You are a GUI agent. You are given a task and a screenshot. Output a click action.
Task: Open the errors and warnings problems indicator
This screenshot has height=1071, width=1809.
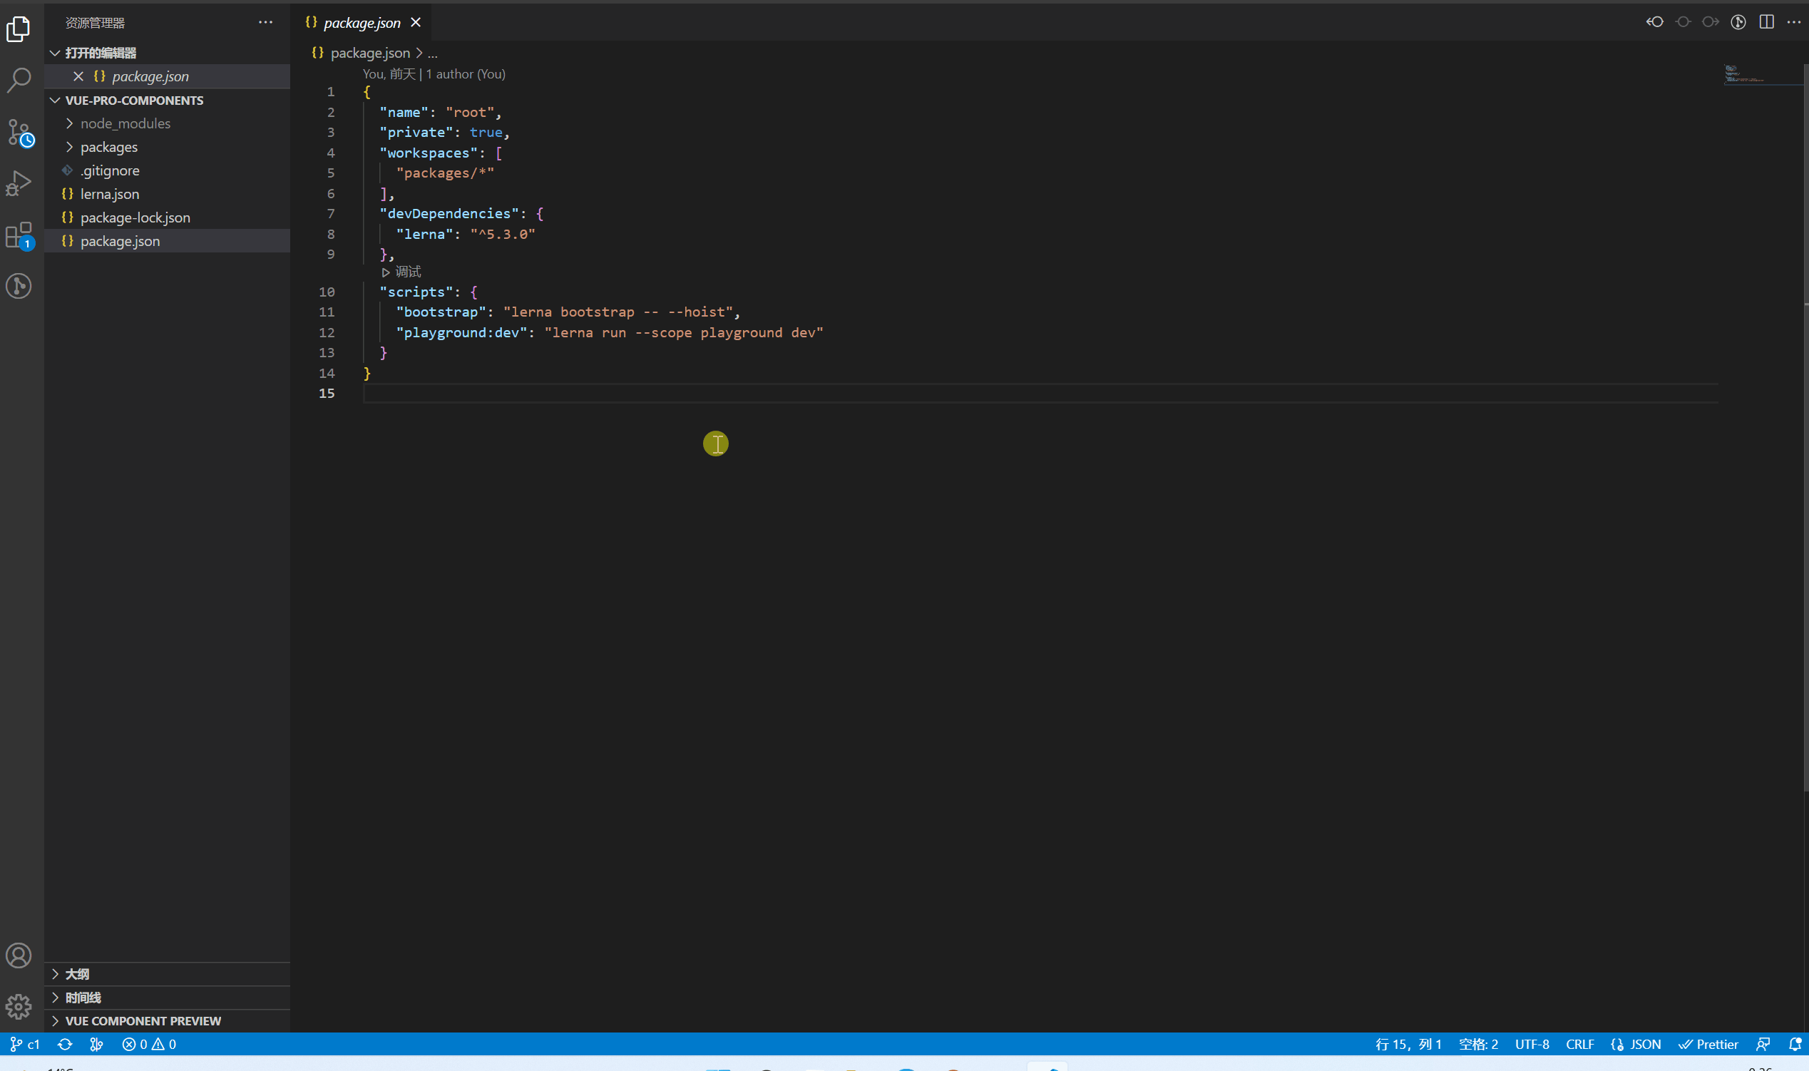click(149, 1045)
